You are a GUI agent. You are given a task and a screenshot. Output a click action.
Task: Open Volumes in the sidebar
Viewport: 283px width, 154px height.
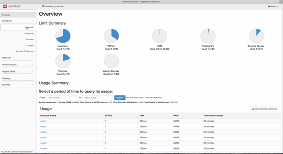(30, 40)
